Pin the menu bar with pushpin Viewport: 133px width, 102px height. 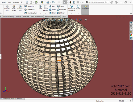tap(21, 2)
